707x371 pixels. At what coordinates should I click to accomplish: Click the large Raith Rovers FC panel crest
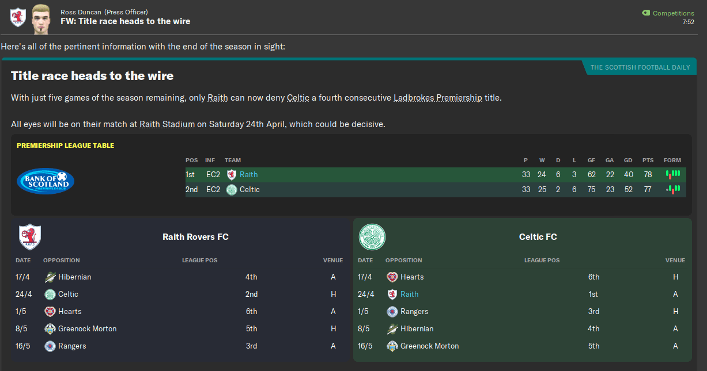point(29,237)
